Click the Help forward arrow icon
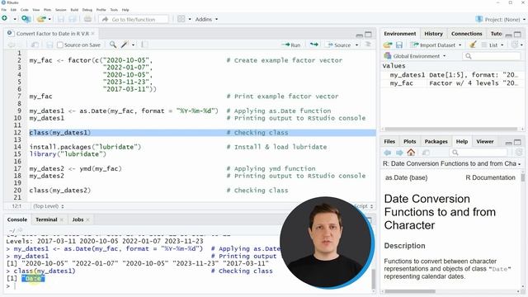 [399, 153]
